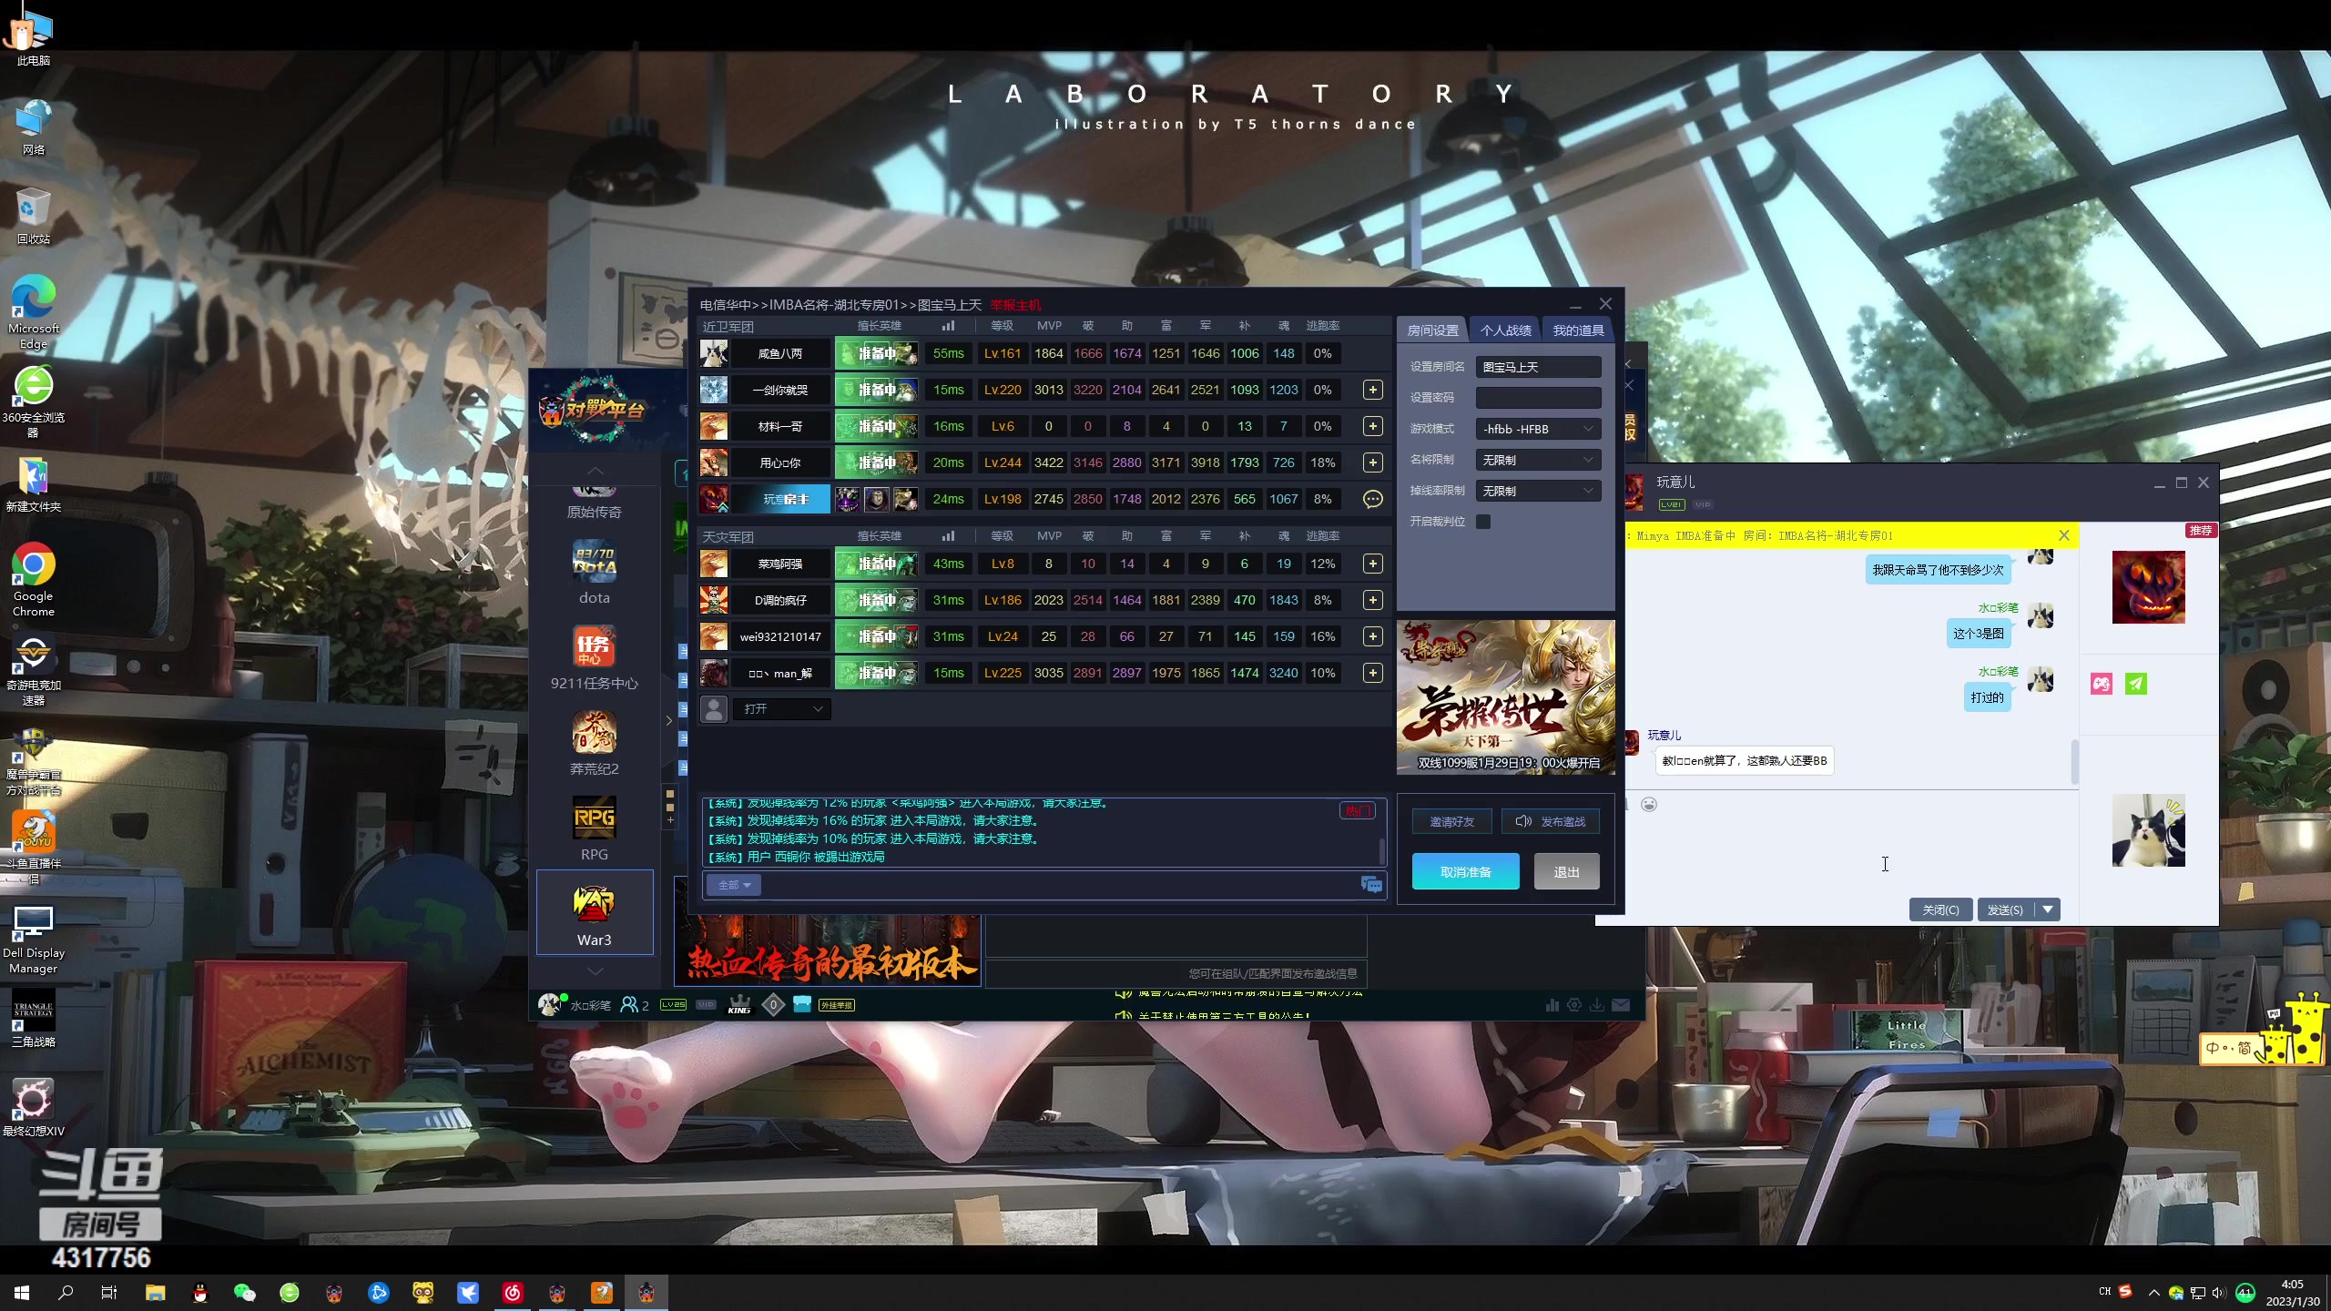Click the 设置密码 password field
The height and width of the screenshot is (1311, 2331).
tap(1538, 398)
